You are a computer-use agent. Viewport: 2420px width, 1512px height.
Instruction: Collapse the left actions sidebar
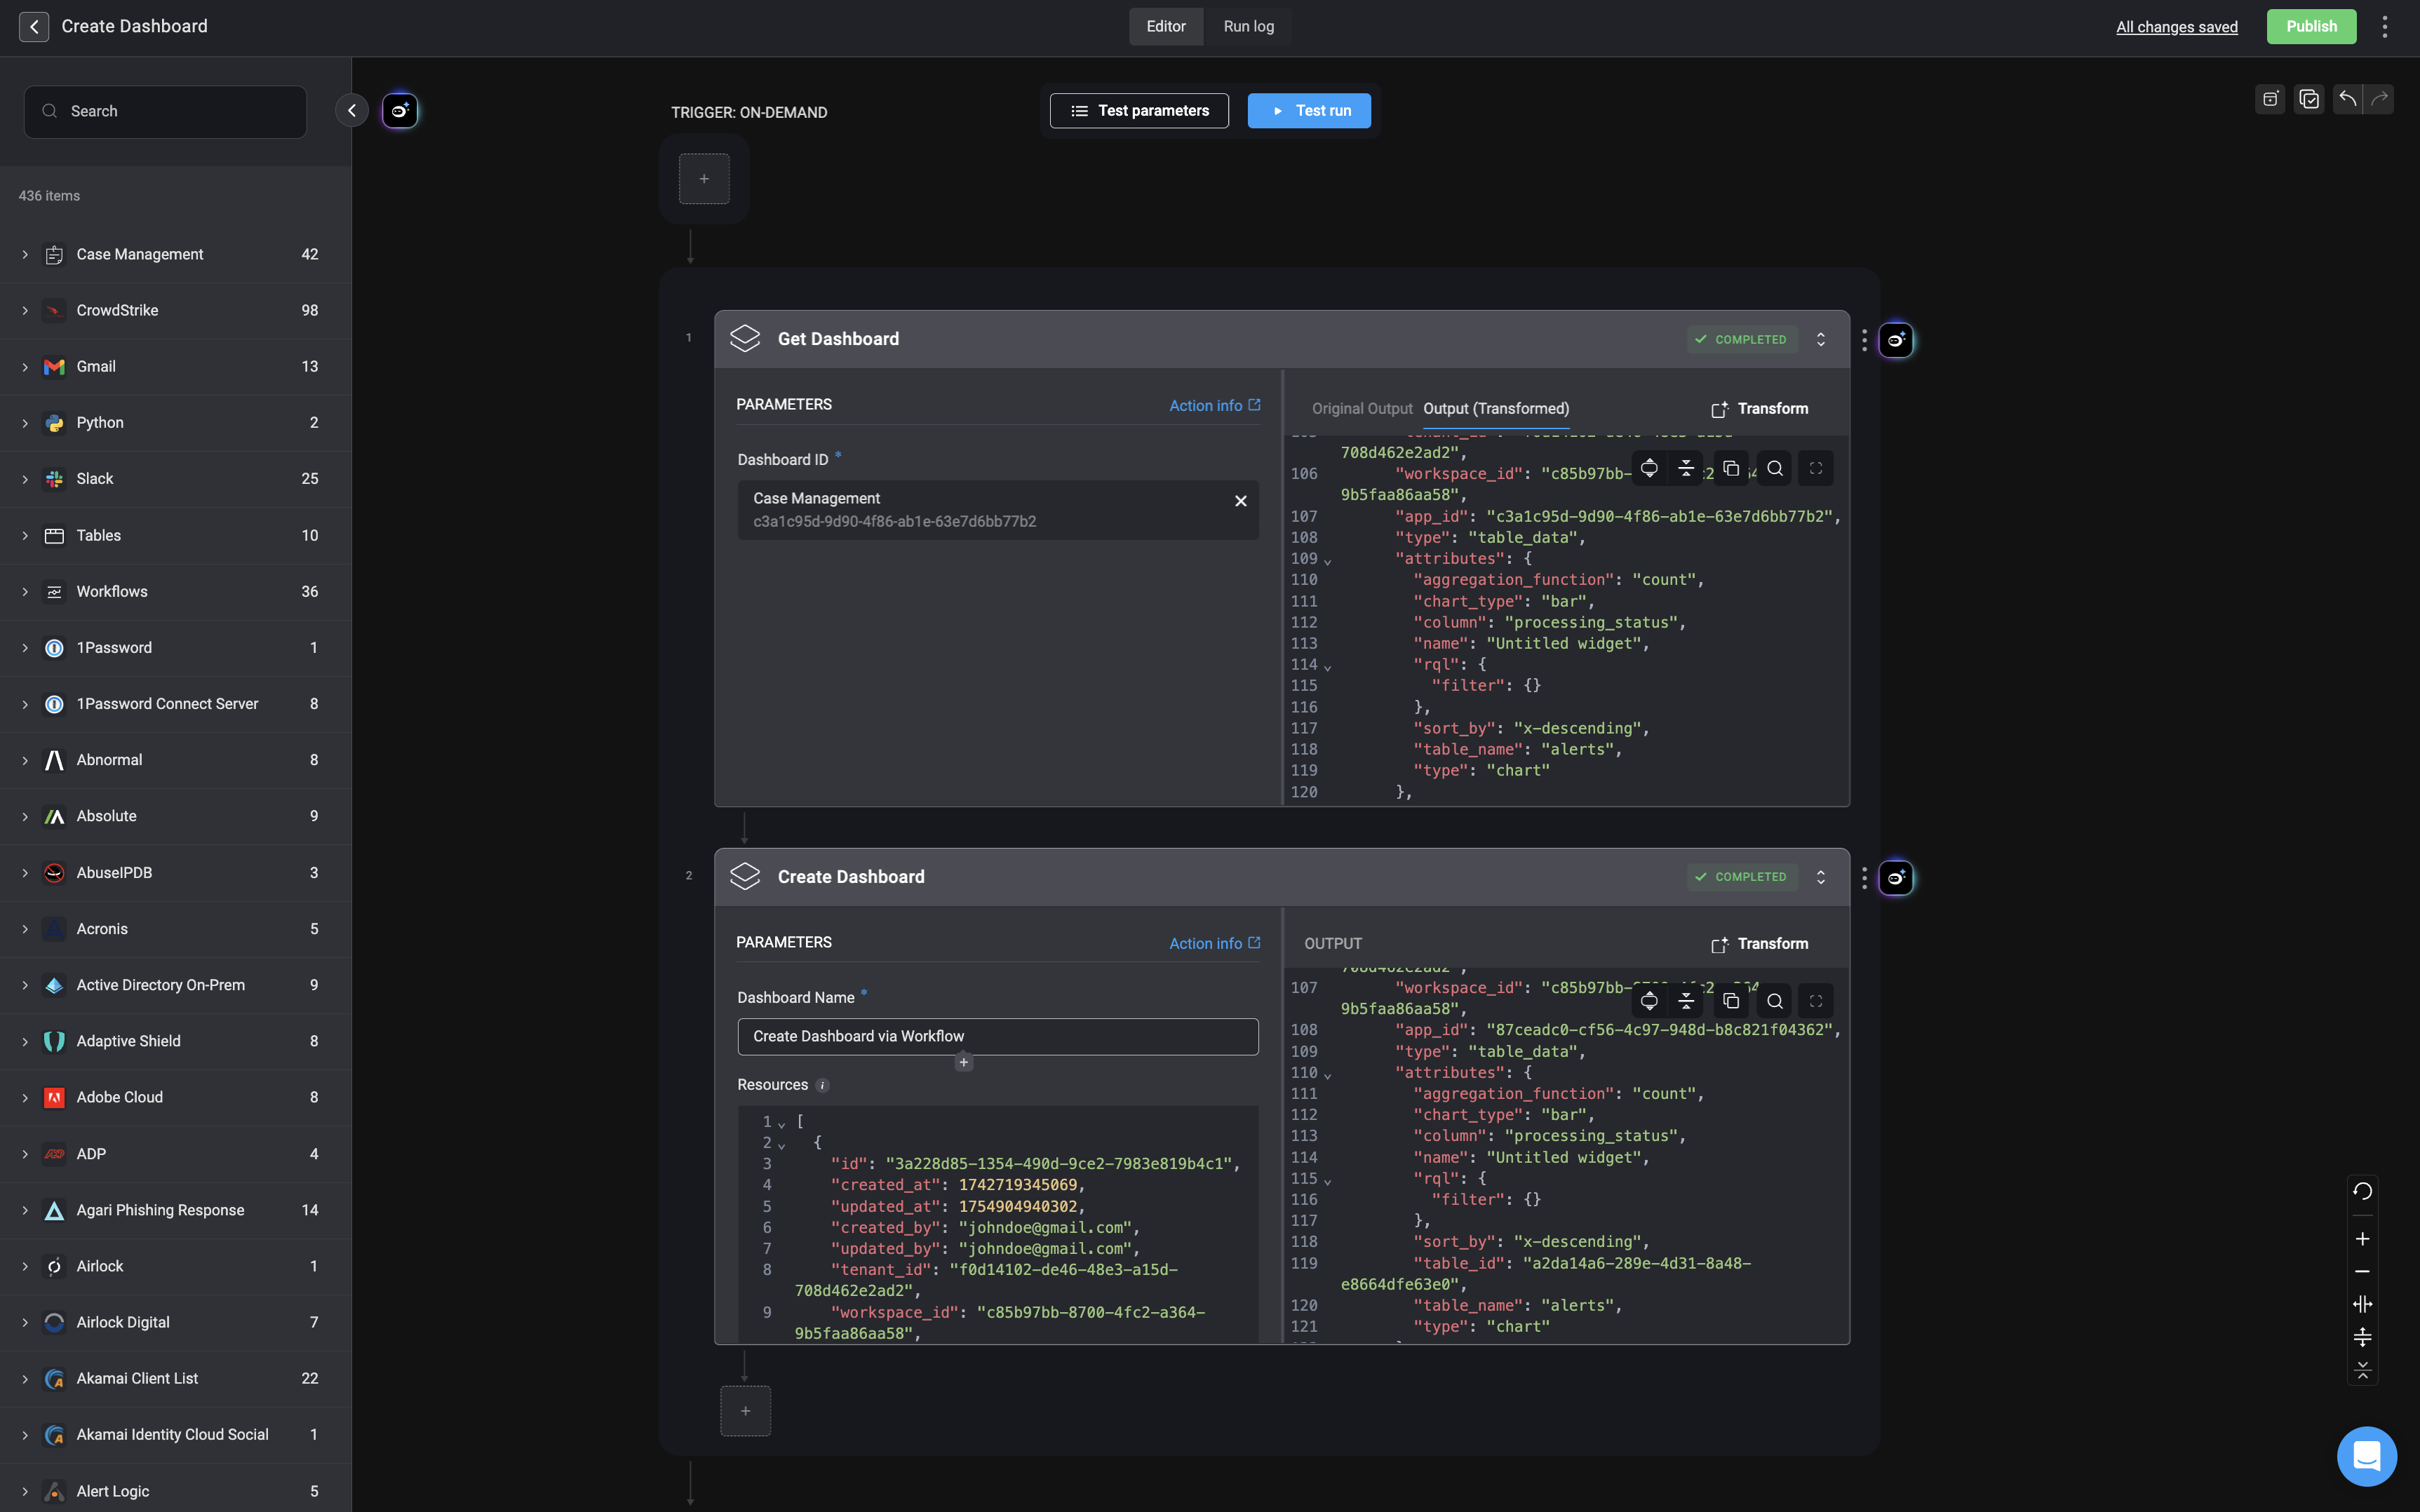(x=351, y=111)
